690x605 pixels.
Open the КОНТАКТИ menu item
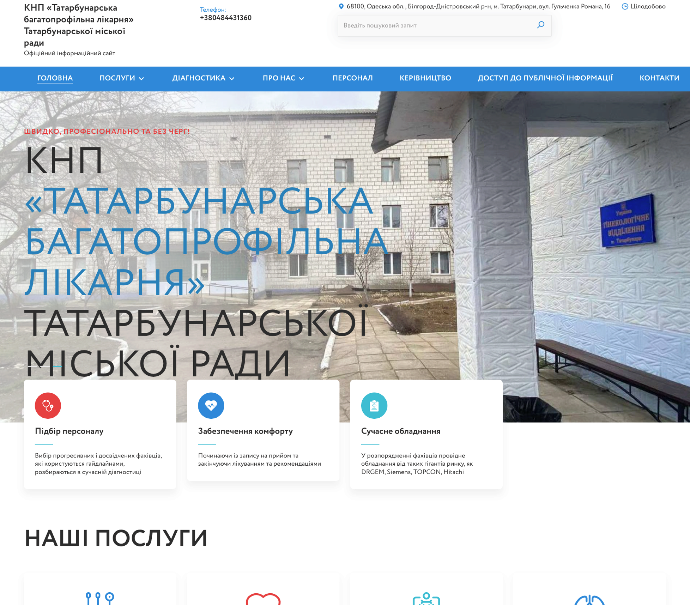click(x=659, y=78)
